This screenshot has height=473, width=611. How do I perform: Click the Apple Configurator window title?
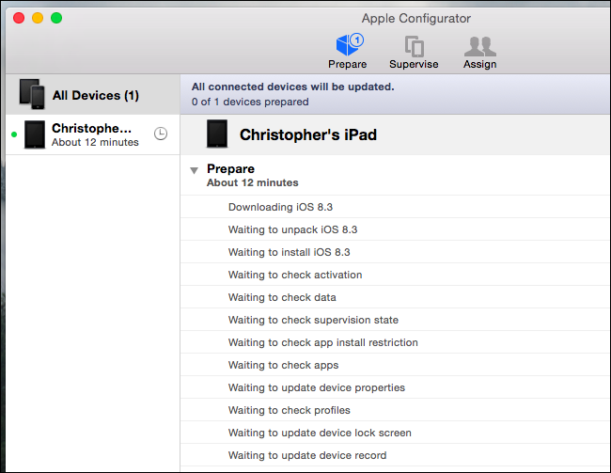(416, 18)
